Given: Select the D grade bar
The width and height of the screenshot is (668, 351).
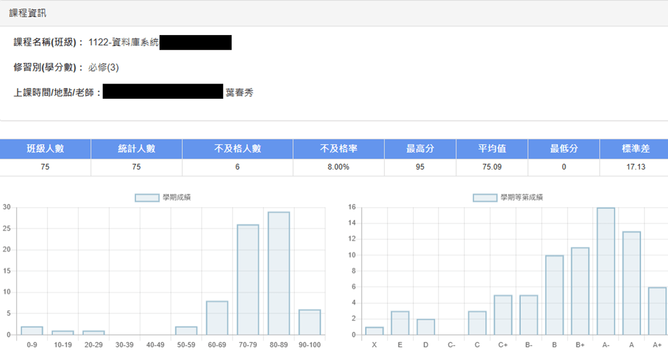Looking at the screenshot, I should 426,327.
